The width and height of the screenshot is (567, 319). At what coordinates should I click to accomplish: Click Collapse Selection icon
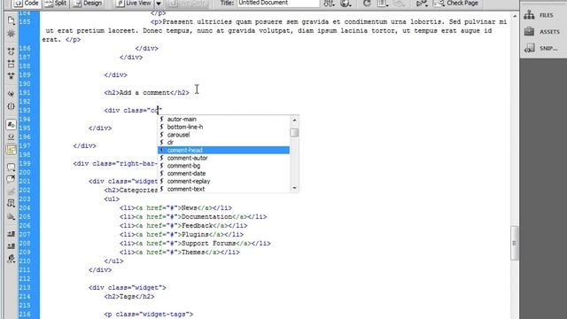(12, 64)
